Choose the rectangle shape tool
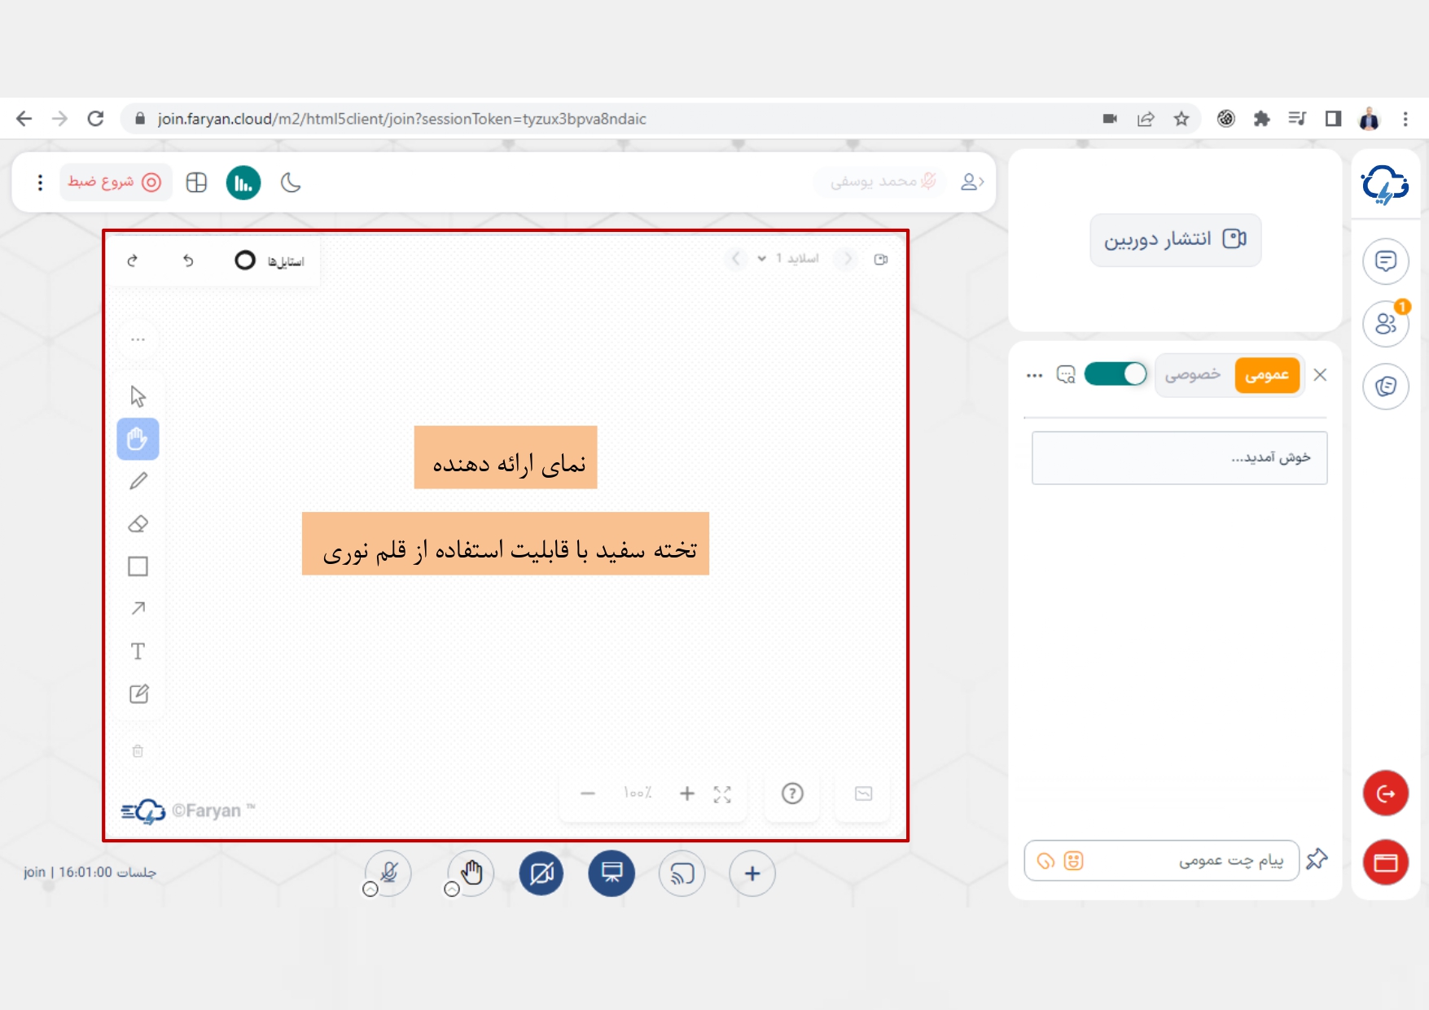Image resolution: width=1429 pixels, height=1010 pixels. click(x=138, y=566)
